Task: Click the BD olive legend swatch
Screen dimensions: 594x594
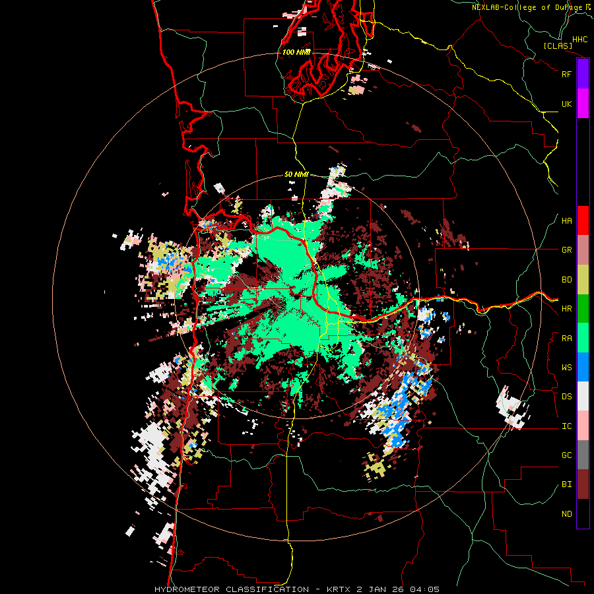Action: [x=583, y=280]
